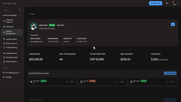Viewport: 181px width, 102px height.
Task: Click the Liveliness document file icon
Action: [81, 82]
